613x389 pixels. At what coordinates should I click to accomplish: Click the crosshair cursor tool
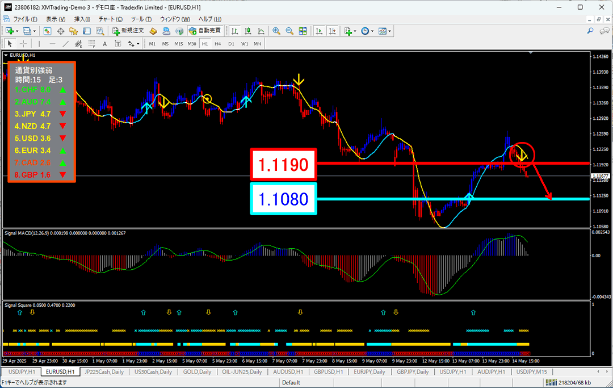click(x=23, y=44)
